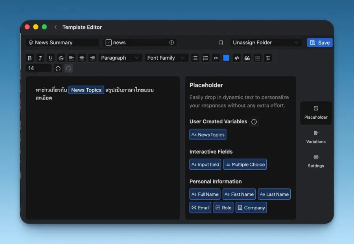Open the Unassign Folder dropdown
This screenshot has width=354, height=244.
point(266,42)
